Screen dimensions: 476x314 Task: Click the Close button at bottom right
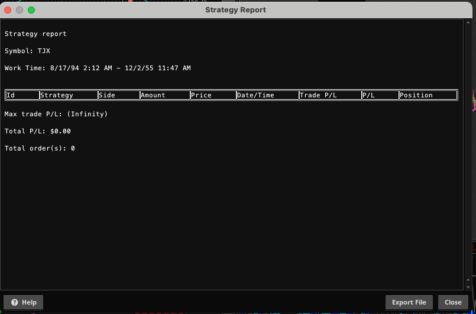(x=453, y=302)
